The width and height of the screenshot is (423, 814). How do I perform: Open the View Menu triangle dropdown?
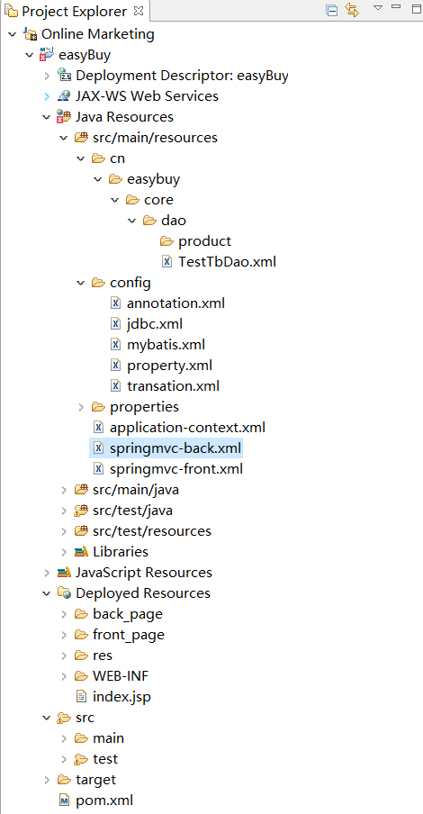click(x=378, y=8)
